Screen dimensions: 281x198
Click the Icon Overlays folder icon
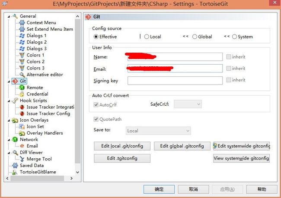click(x=15, y=120)
